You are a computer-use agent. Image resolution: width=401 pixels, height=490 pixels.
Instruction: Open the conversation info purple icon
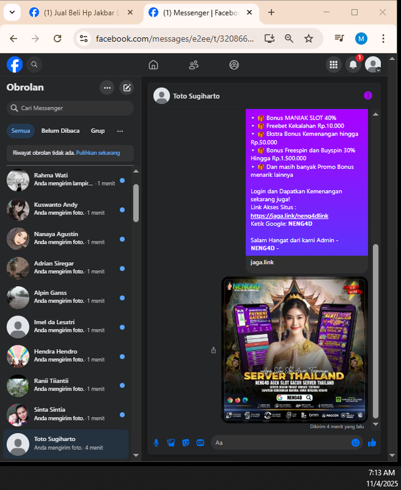368,96
